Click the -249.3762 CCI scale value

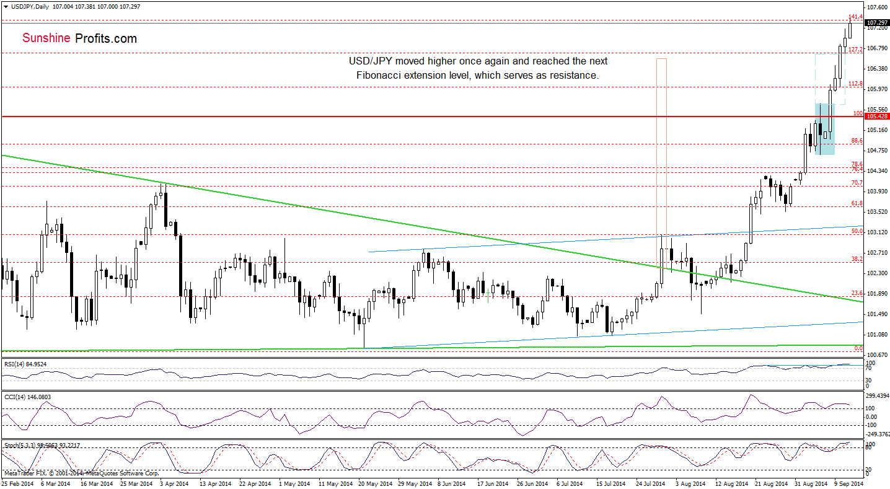[x=877, y=434]
